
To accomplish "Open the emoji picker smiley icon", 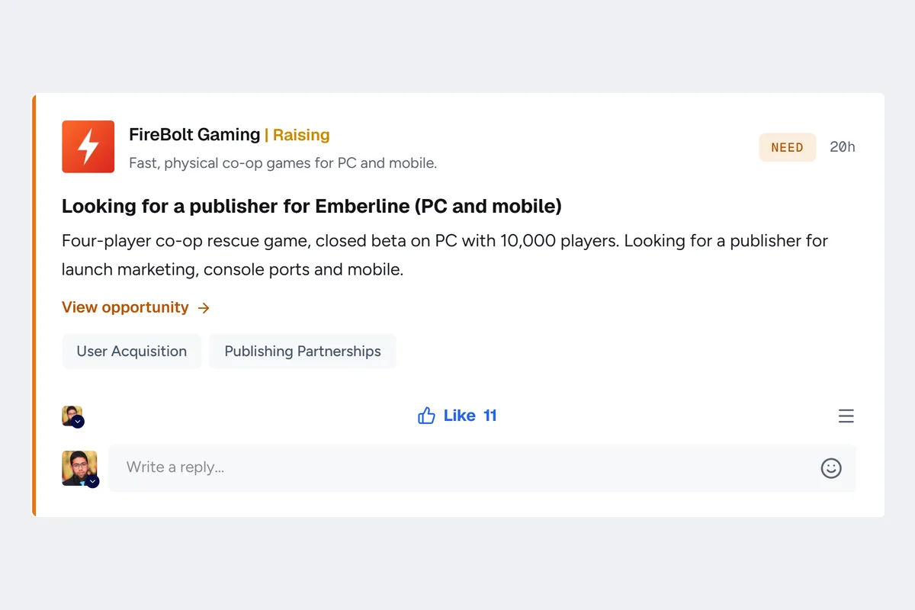I will coord(831,468).
